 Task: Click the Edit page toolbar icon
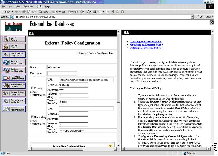[100, 12]
